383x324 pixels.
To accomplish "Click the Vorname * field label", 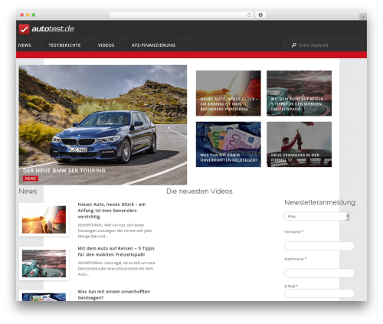I will (x=294, y=232).
